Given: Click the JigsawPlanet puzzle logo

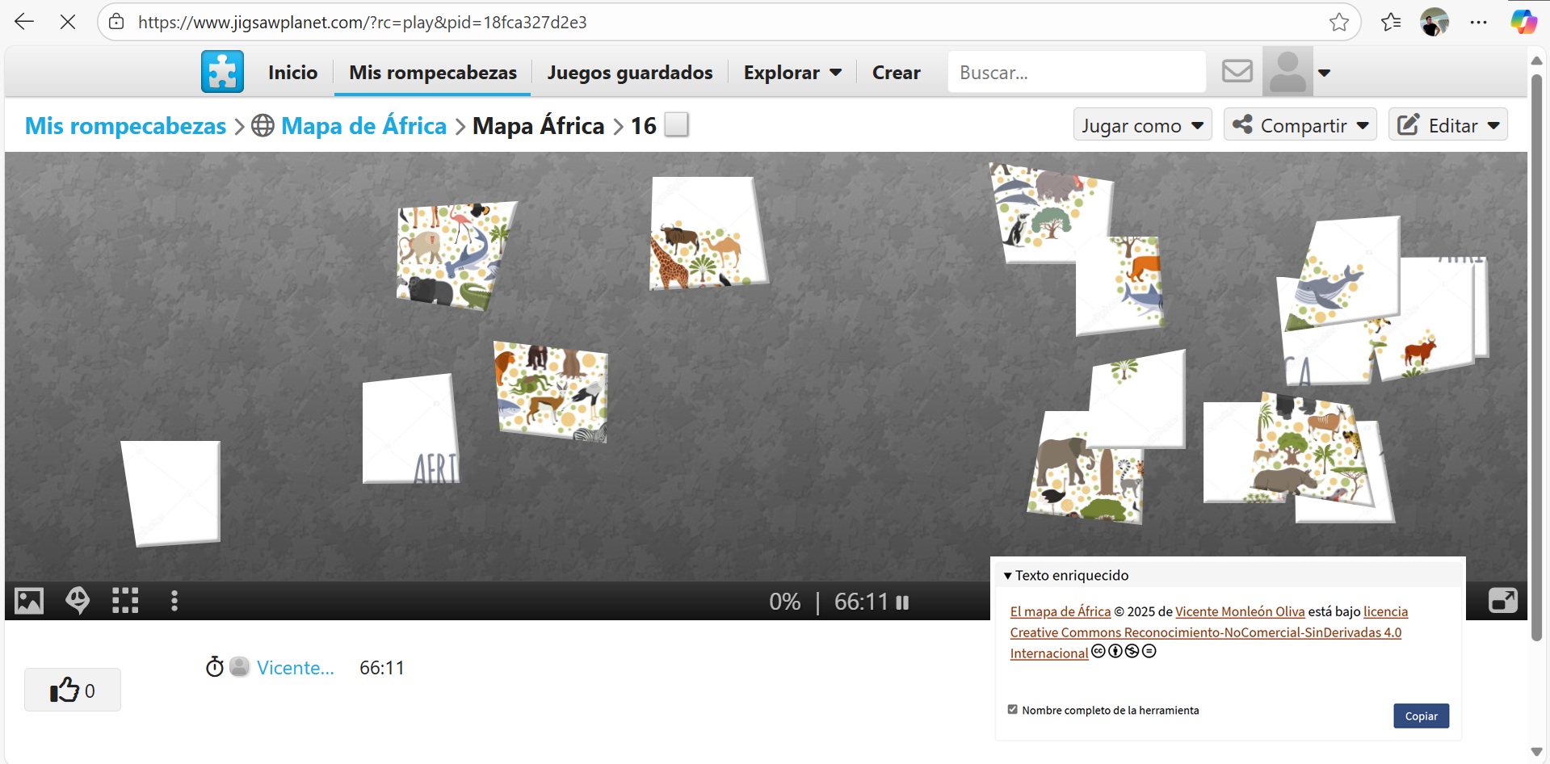Looking at the screenshot, I should pos(222,71).
